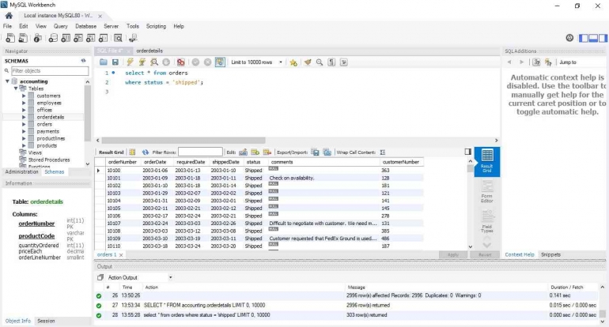609x327 pixels.
Task: Select the Result Grid view button
Action: [x=487, y=161]
